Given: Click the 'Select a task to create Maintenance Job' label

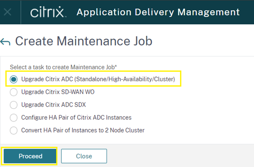Looking at the screenshot, I should point(63,67).
